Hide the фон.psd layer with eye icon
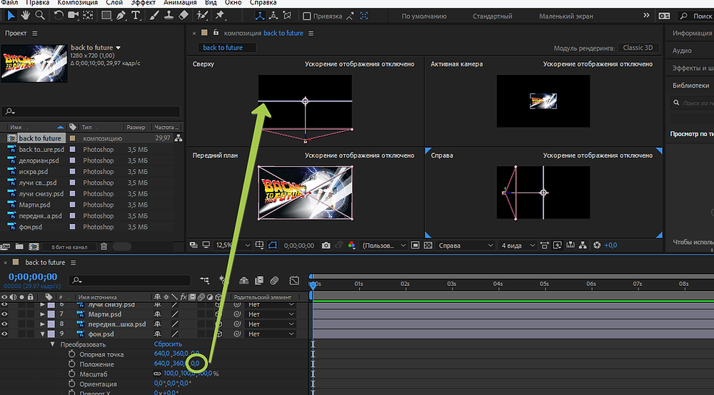 point(4,334)
